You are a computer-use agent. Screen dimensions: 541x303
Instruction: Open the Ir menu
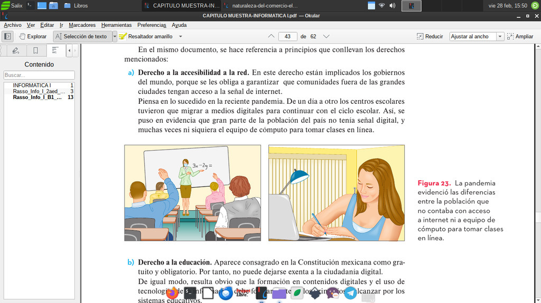point(61,25)
